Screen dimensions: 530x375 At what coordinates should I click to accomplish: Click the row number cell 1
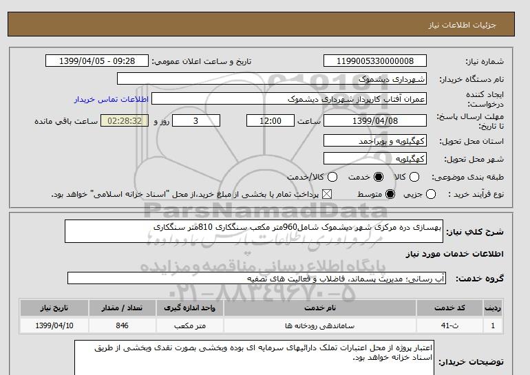(x=493, y=325)
